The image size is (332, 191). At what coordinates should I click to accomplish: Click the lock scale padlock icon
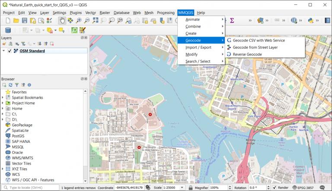[191, 188]
